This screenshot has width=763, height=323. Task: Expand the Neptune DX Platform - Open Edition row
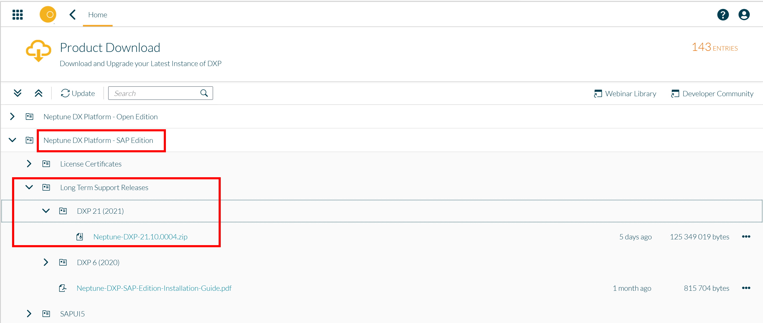pos(13,117)
